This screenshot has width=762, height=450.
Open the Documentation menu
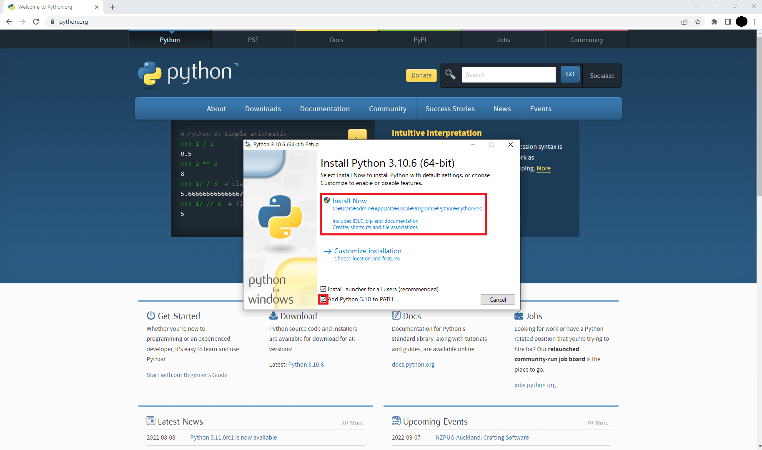325,109
